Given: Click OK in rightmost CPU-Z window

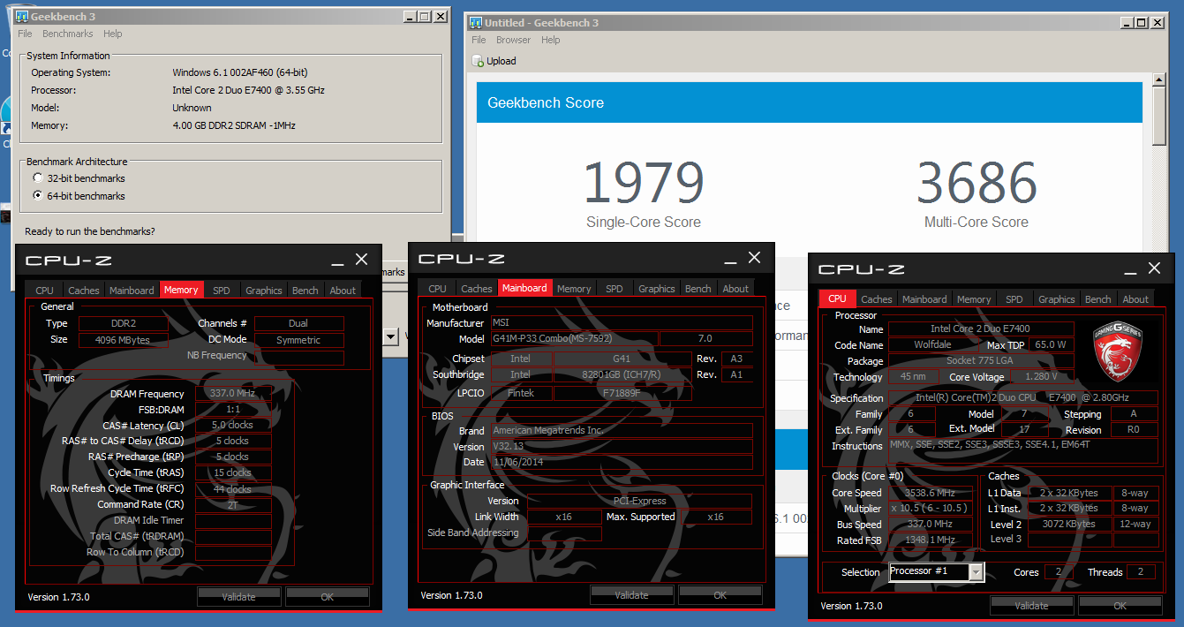Looking at the screenshot, I should [1120, 605].
